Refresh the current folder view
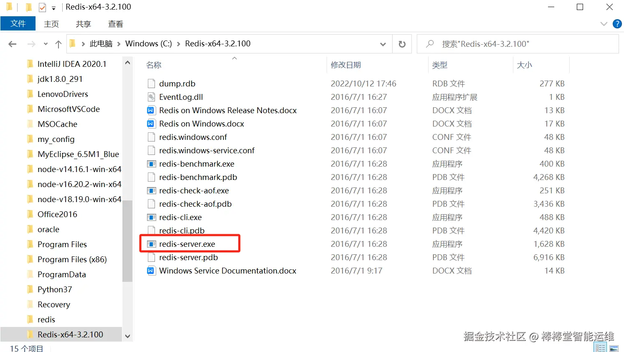 pos(402,44)
